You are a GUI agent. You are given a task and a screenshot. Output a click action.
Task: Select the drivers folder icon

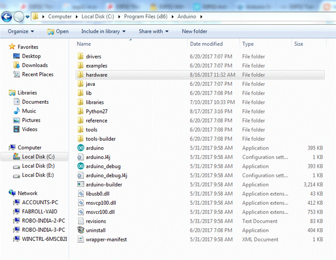[80, 56]
